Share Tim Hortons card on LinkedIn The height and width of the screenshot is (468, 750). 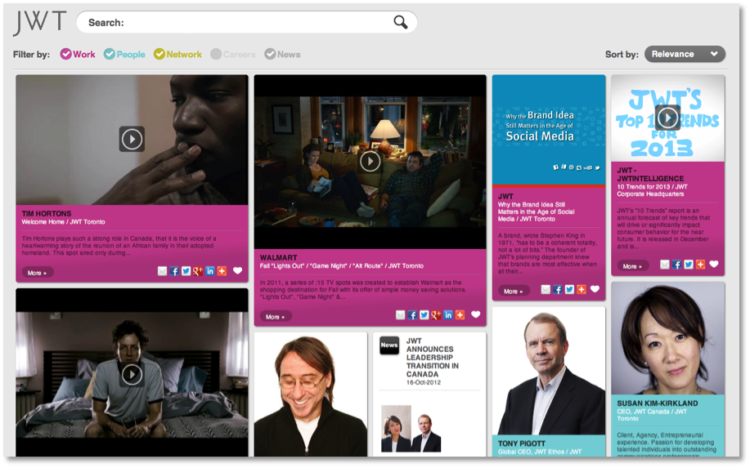[209, 271]
